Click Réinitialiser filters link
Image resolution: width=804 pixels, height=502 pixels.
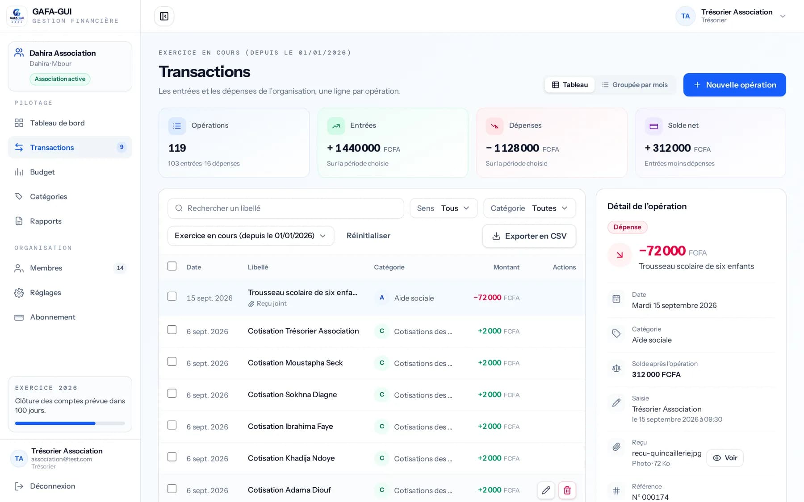pos(368,236)
